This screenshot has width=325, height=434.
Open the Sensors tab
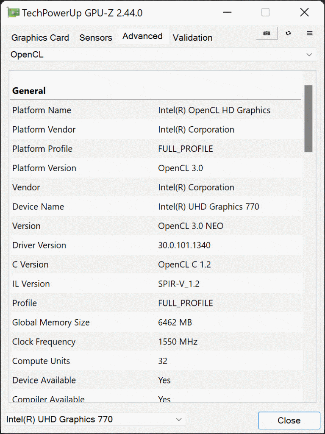tap(96, 38)
